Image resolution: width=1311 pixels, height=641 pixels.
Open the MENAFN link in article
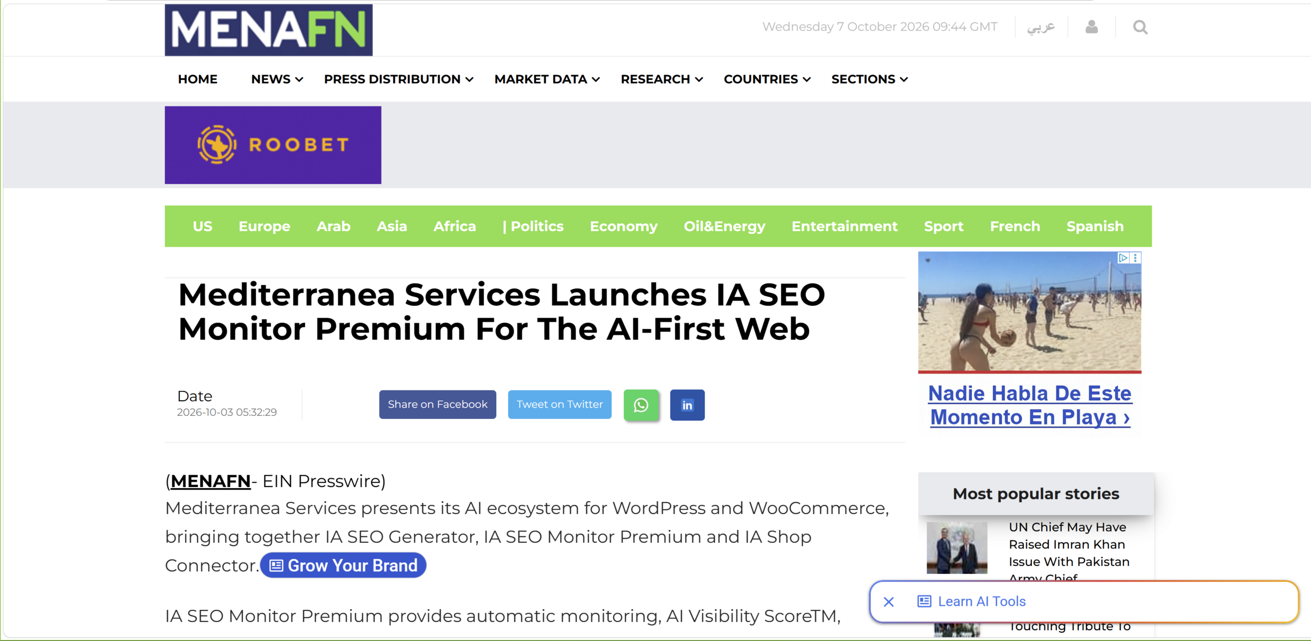click(210, 481)
